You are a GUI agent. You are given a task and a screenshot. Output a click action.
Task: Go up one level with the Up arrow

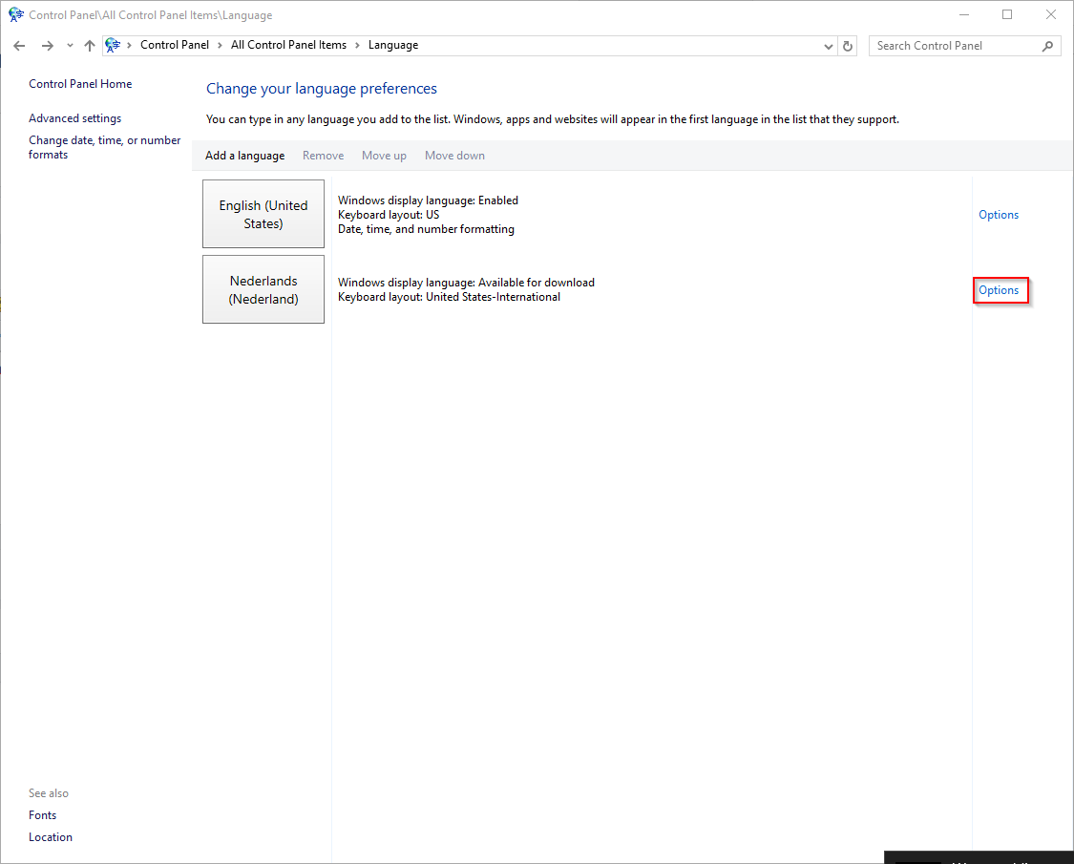(x=90, y=46)
